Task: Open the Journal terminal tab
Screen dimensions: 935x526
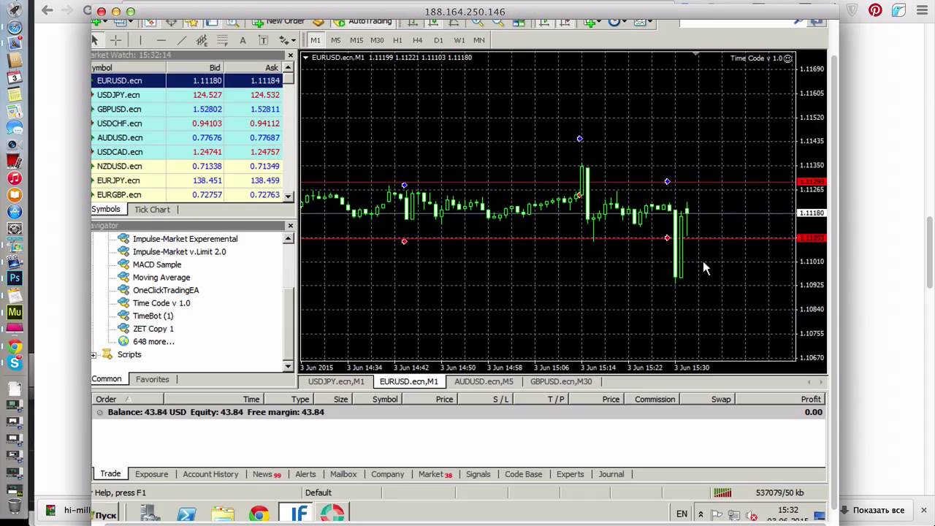Action: 611,474
